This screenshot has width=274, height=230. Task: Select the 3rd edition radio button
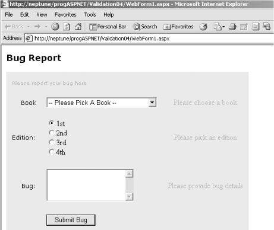[x=52, y=142]
